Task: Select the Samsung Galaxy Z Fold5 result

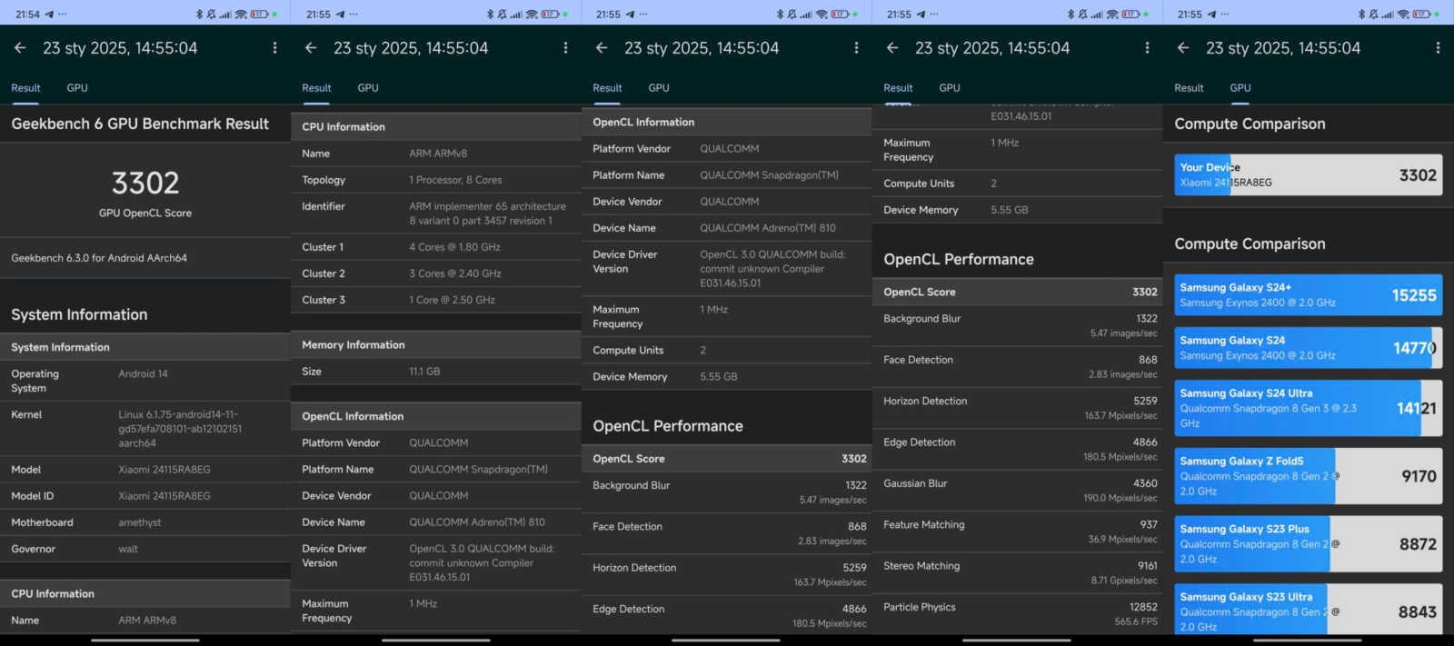Action: (1308, 476)
